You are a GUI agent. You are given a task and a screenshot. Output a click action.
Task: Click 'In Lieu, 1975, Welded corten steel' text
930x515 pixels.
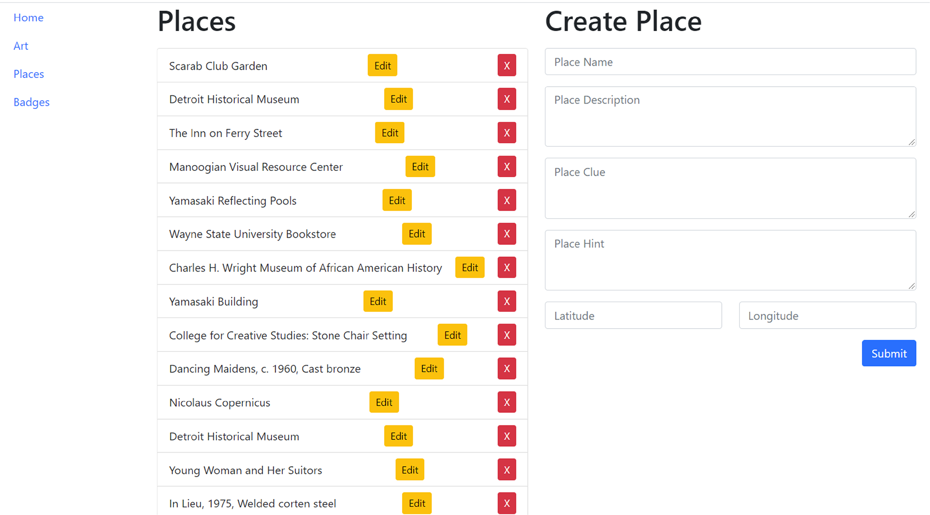pos(252,504)
